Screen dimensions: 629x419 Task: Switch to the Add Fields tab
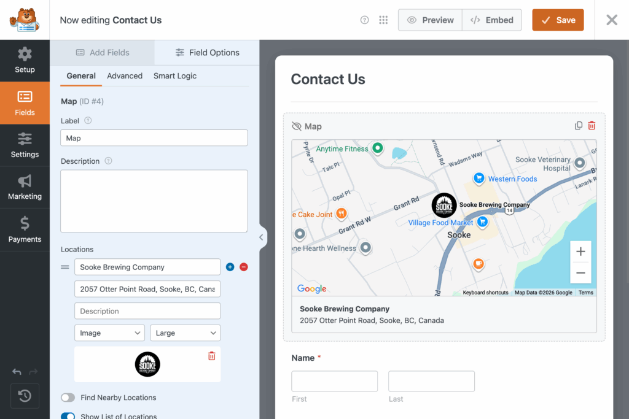102,53
